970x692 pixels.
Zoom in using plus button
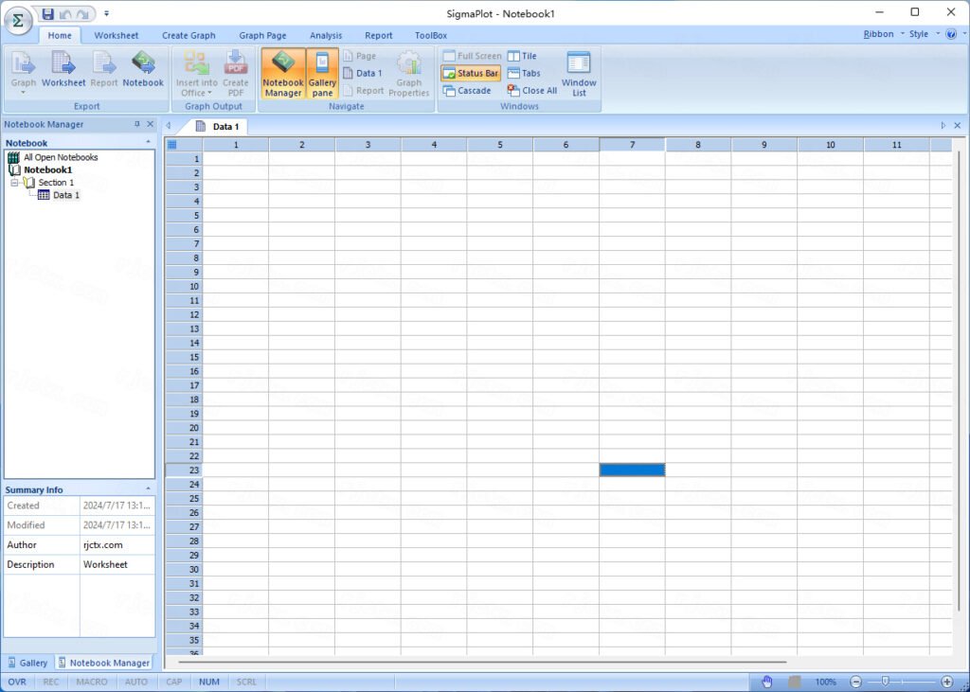(x=946, y=682)
